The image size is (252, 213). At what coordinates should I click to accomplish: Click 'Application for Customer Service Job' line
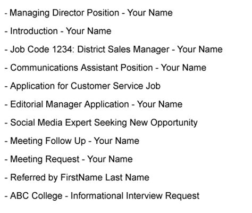coord(82,86)
